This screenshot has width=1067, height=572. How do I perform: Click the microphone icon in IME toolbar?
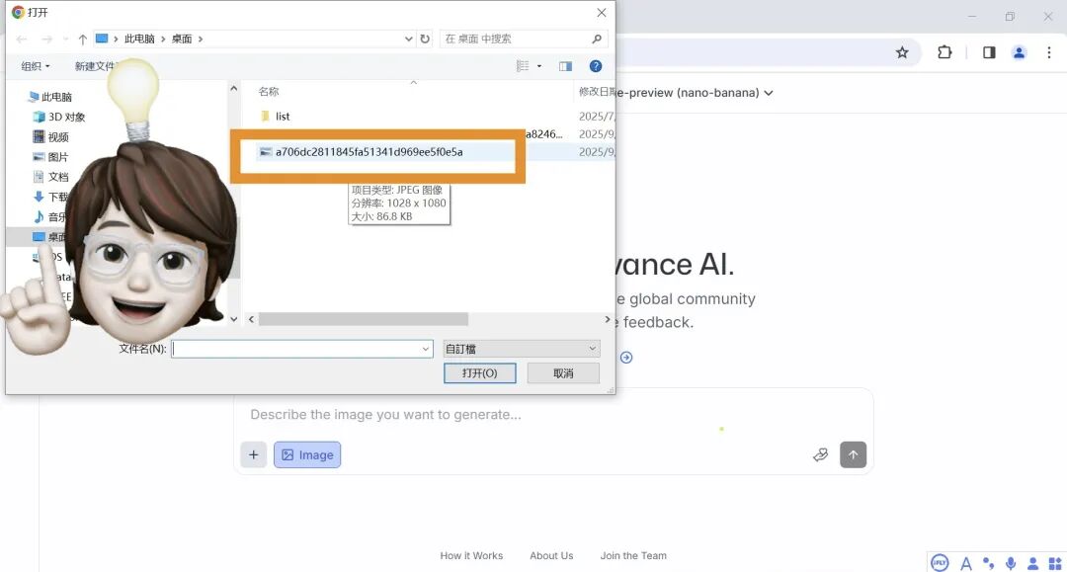[1011, 563]
